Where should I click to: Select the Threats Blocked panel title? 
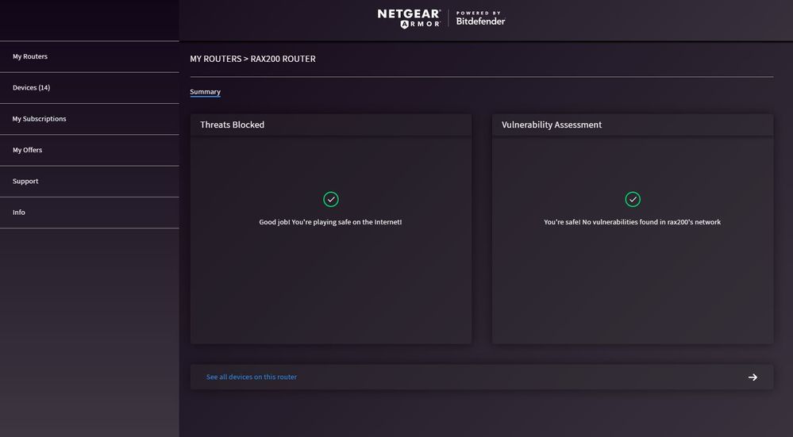(x=232, y=125)
